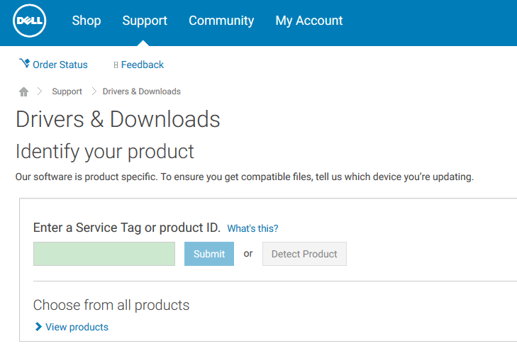The image size is (517, 346).
Task: Open the Shop menu
Action: point(87,21)
